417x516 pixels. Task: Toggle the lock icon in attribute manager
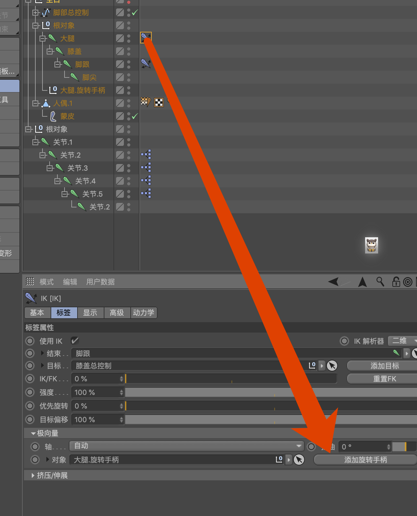click(396, 282)
